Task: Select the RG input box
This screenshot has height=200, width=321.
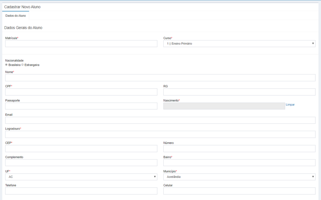Action: (x=239, y=92)
